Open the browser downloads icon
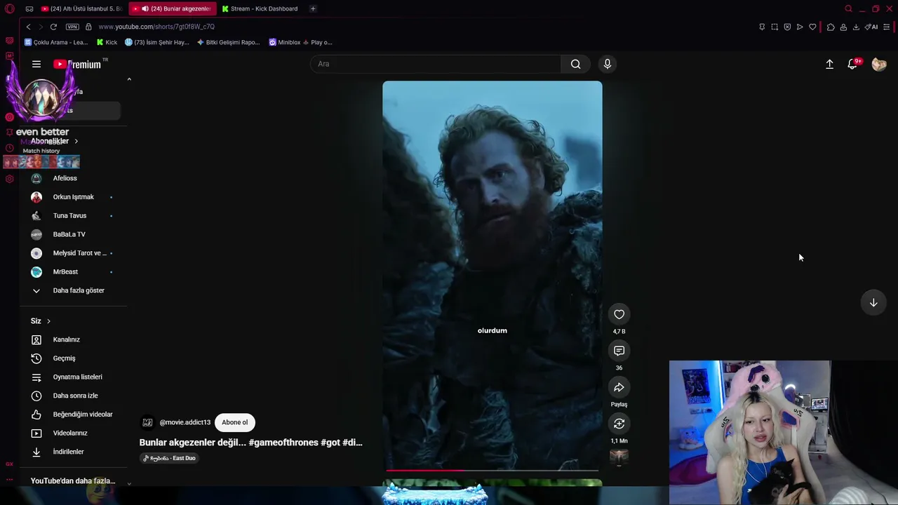The height and width of the screenshot is (505, 898). click(856, 27)
